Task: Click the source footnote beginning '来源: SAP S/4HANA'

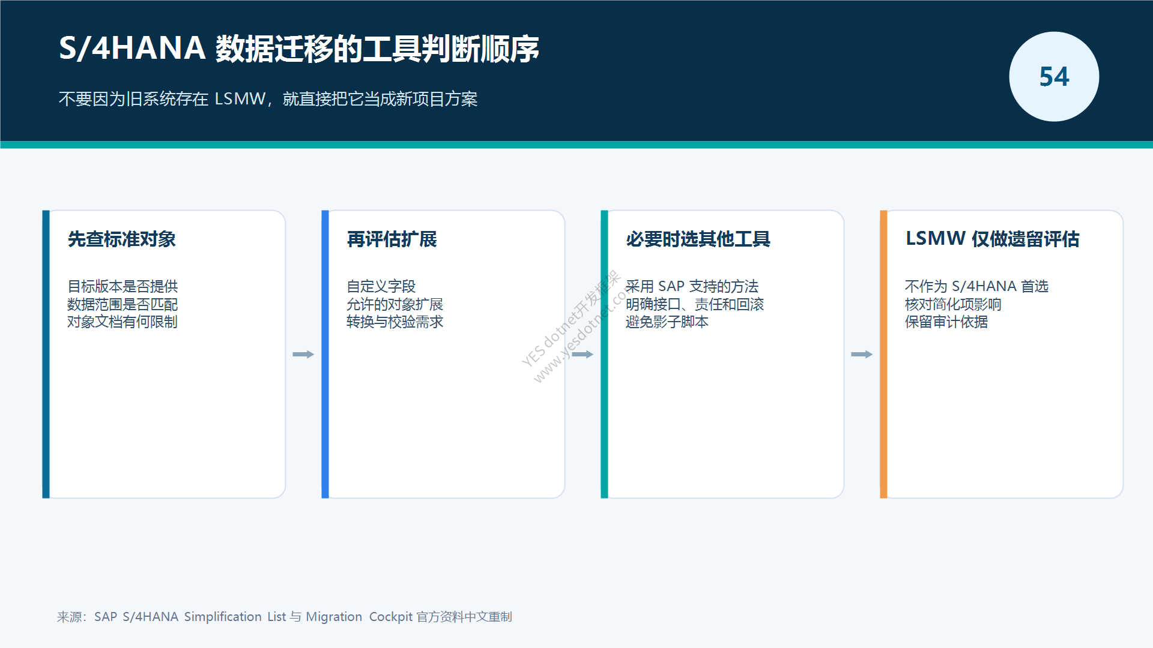Action: 285,617
